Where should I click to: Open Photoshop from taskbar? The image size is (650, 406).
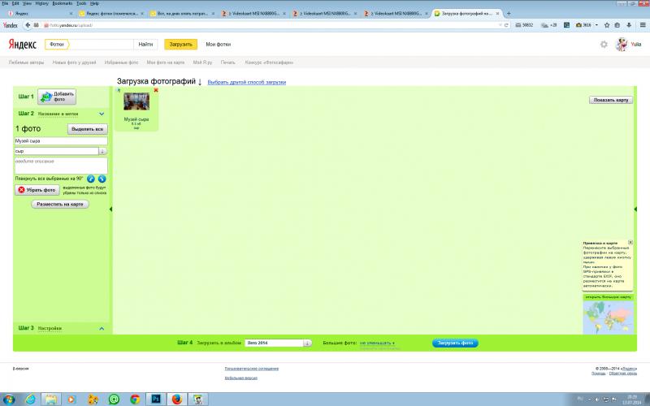point(156,400)
